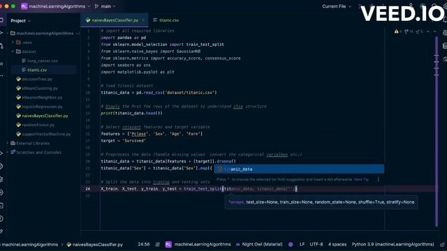Screen dimensions: 447x251
Task: Open the Project view selector dropdown
Action: pos(20,21)
